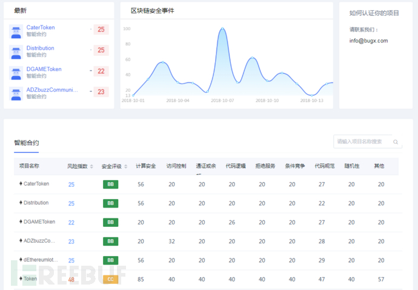Click the Ethereum icon beside Token row
This screenshot has height=290, width=418.
click(x=21, y=278)
